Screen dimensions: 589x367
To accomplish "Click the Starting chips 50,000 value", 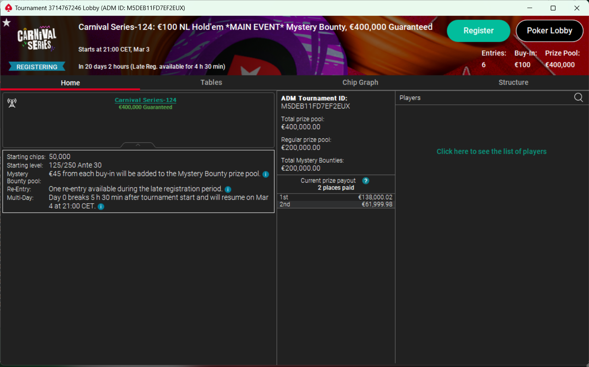I will (x=60, y=156).
